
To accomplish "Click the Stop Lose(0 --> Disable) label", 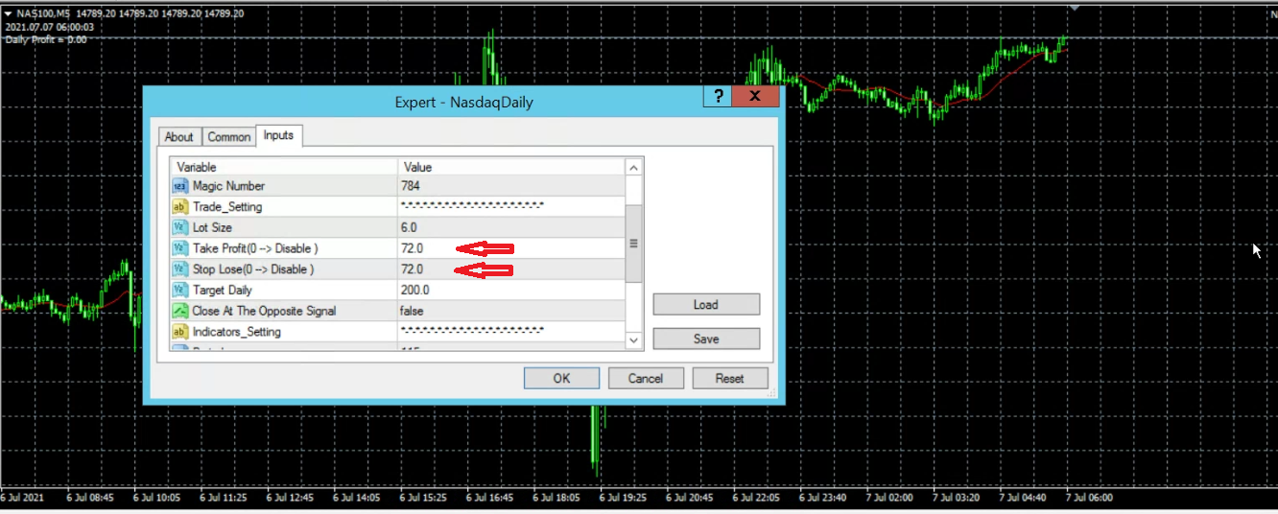I will pos(253,269).
